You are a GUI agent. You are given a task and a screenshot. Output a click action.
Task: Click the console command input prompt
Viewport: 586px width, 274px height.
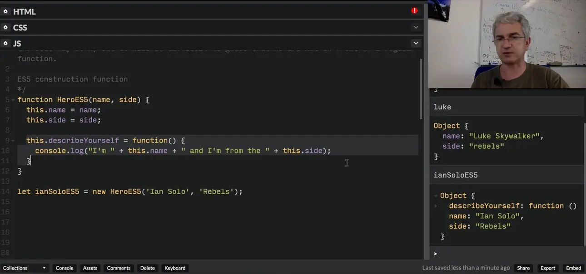[508, 254]
